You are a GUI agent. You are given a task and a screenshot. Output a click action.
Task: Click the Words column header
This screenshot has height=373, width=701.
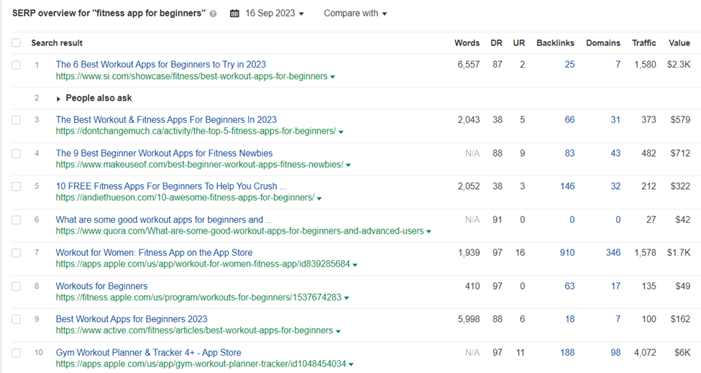(467, 43)
